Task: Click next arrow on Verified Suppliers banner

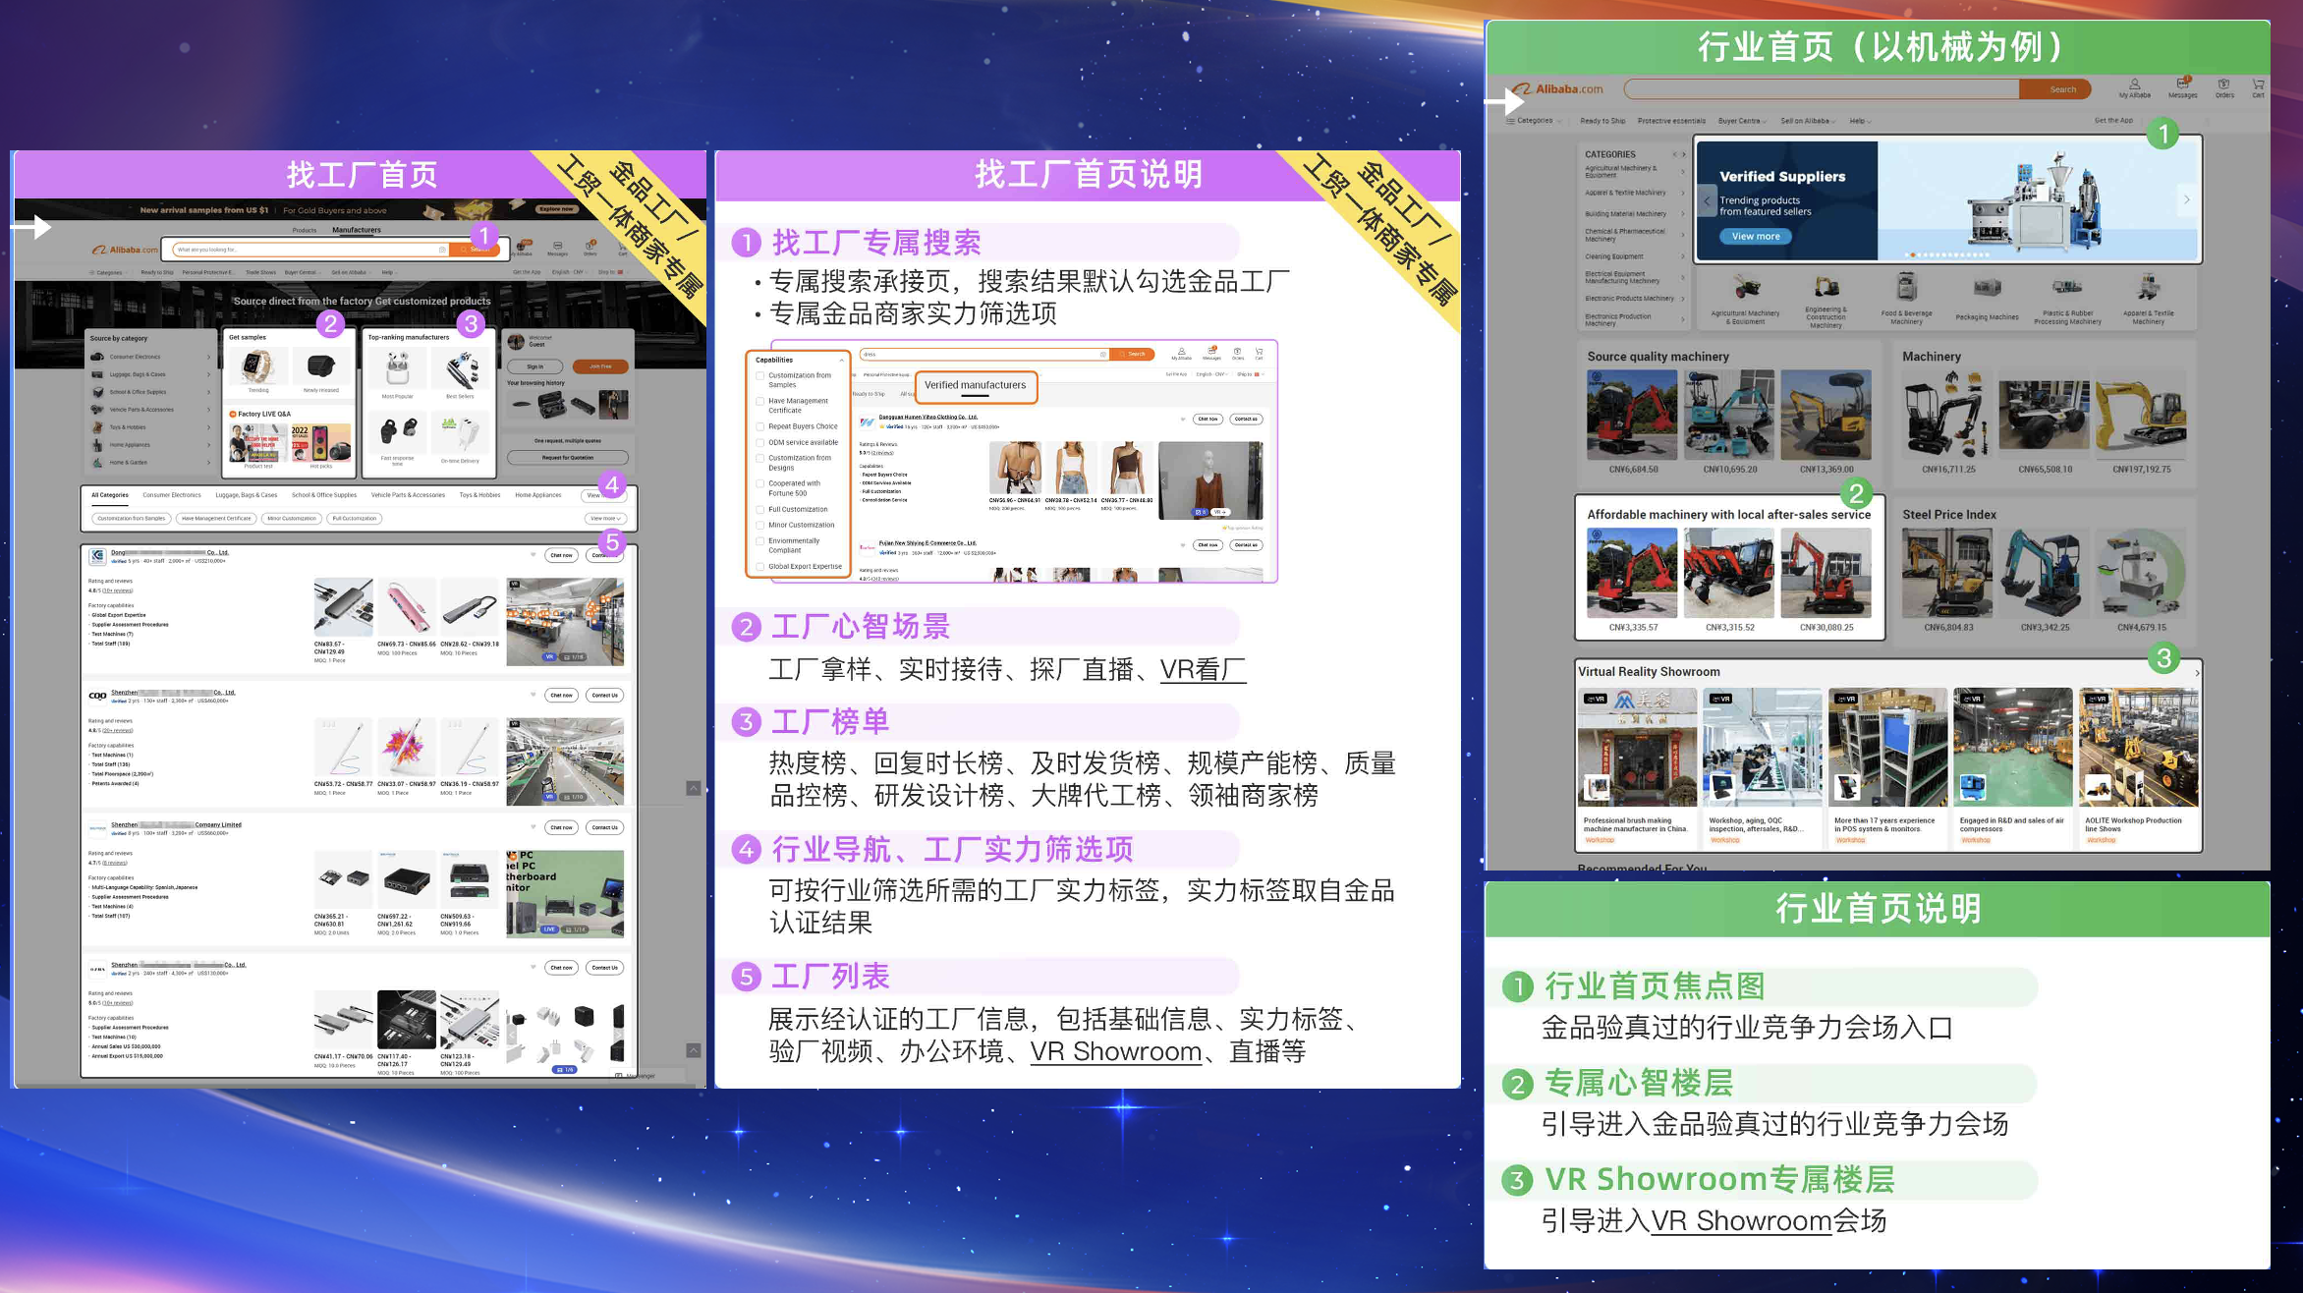Action: (2186, 199)
